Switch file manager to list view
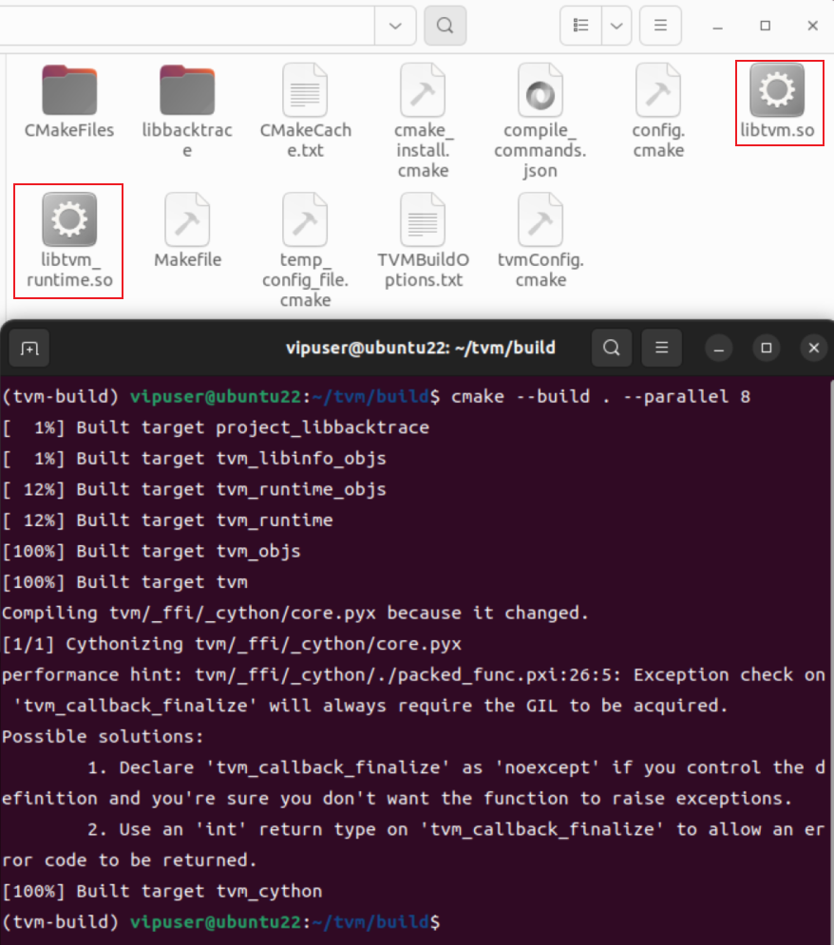The width and height of the screenshot is (834, 945). [580, 26]
